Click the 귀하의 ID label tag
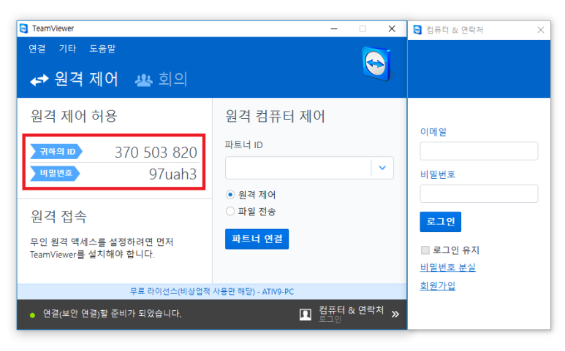565x351 pixels. tap(56, 151)
